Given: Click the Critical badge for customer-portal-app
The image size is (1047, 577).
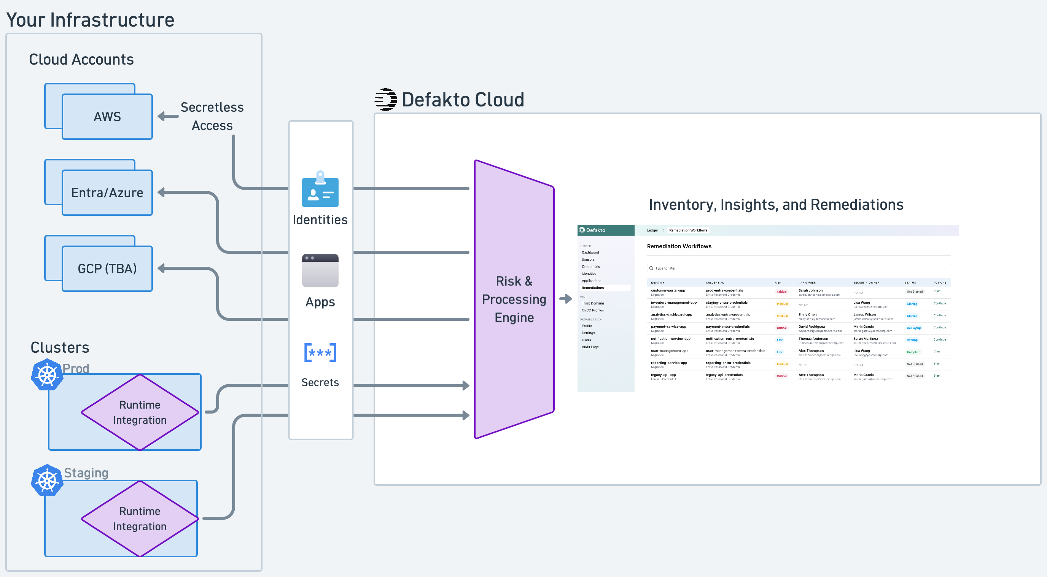Looking at the screenshot, I should tap(781, 292).
